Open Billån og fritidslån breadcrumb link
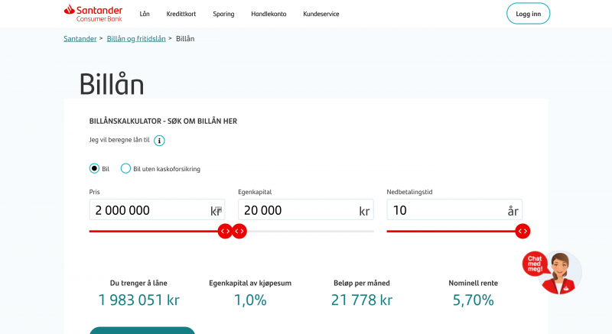The height and width of the screenshot is (334, 612). (136, 38)
